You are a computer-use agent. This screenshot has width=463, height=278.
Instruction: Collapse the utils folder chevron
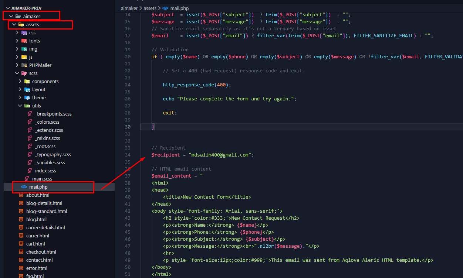(x=20, y=106)
